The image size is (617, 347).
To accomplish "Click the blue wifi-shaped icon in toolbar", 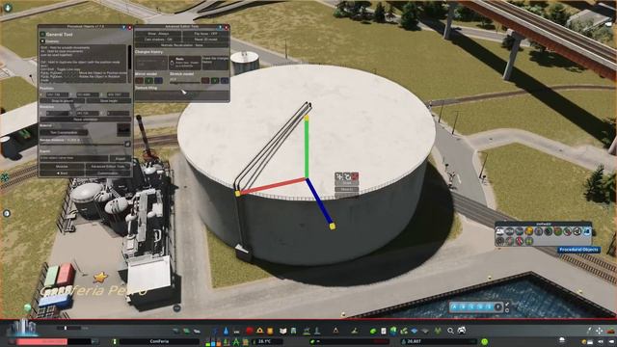I will click(x=414, y=331).
